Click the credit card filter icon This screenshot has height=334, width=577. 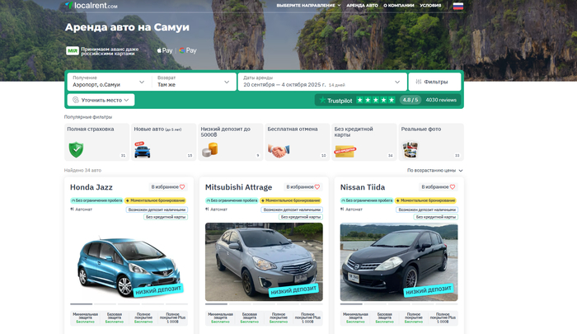pos(345,151)
